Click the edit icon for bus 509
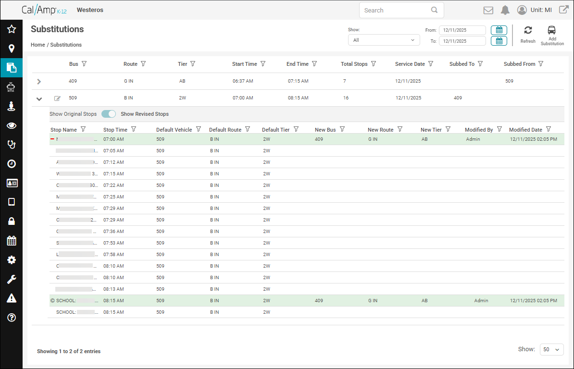This screenshot has width=574, height=369. tap(57, 98)
